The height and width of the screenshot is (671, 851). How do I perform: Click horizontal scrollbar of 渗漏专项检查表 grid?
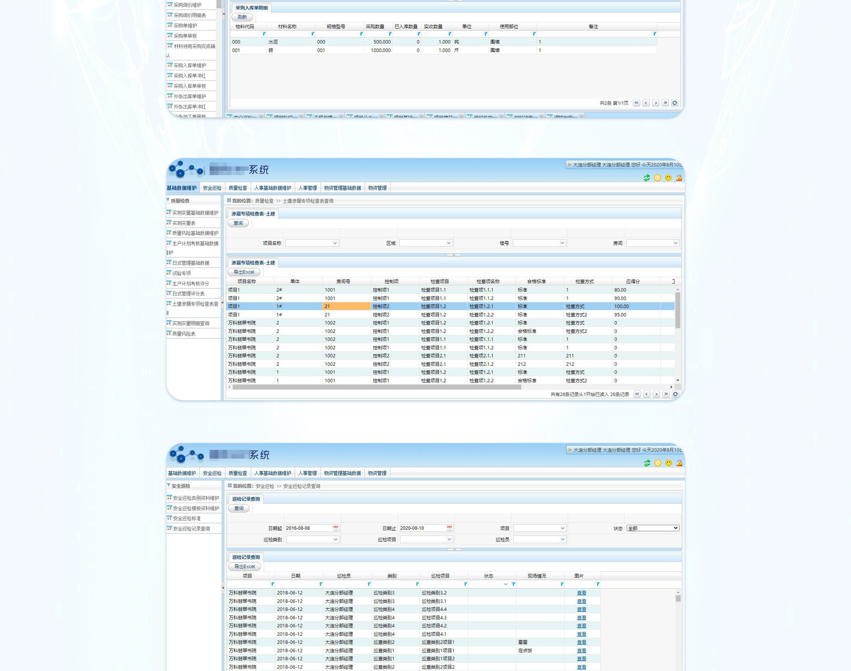pos(377,387)
